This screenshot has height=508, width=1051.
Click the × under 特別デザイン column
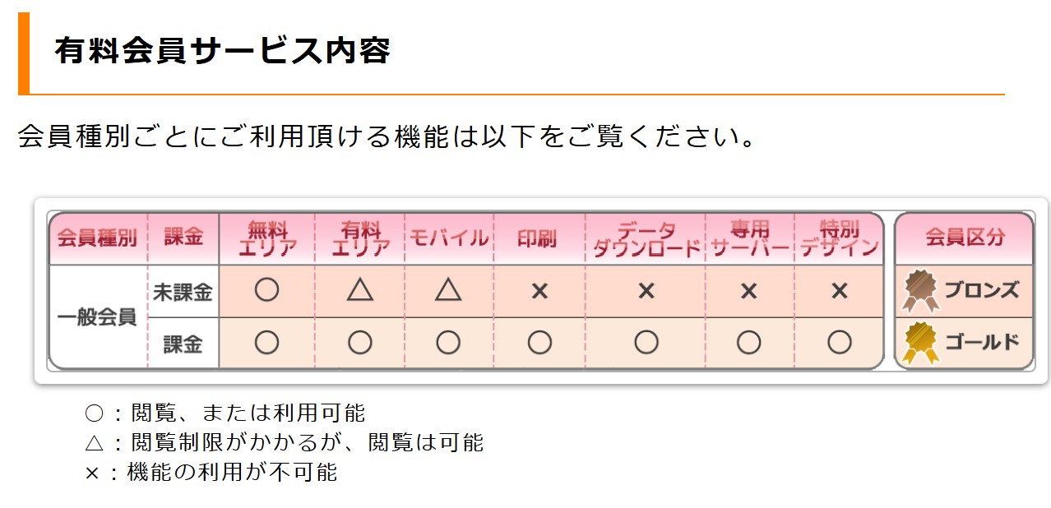(x=839, y=291)
